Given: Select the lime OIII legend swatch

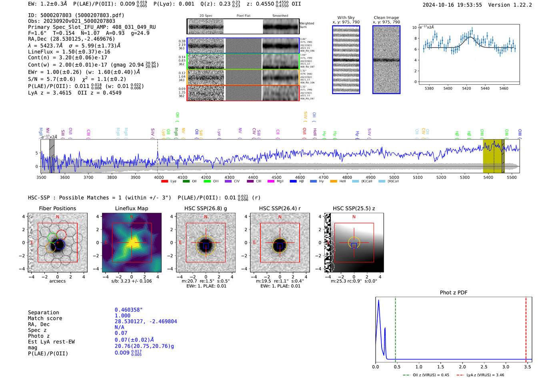Looking at the screenshot, I should click(x=207, y=182).
